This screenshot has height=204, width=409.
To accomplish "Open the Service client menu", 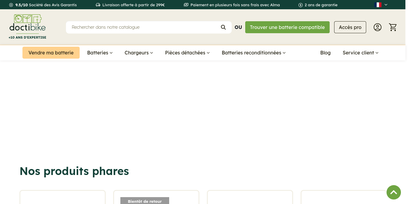I will [360, 53].
